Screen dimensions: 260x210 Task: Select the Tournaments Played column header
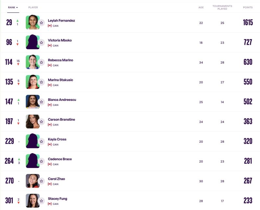222,7
